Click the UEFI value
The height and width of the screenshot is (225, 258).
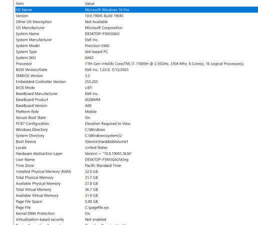[x=89, y=88]
